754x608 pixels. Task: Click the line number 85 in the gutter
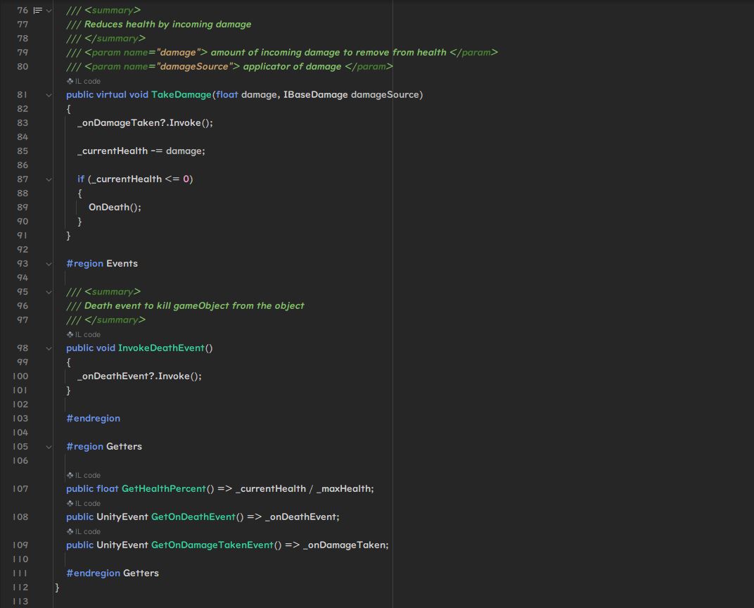[x=23, y=151]
